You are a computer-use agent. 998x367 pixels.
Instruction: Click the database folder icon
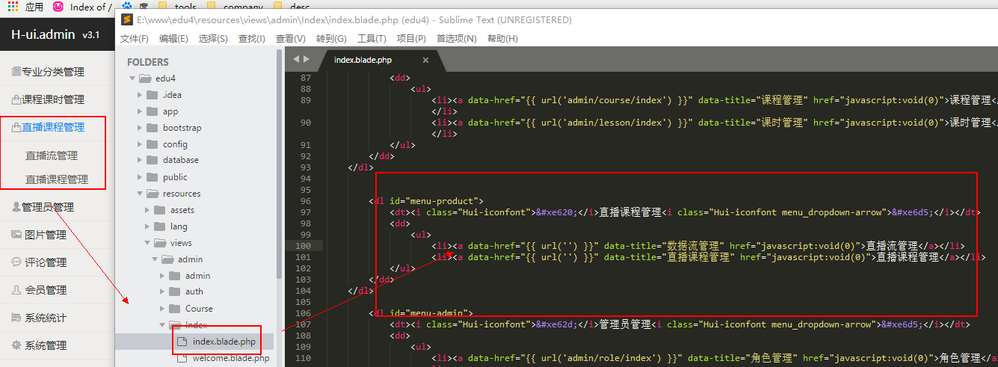(152, 160)
